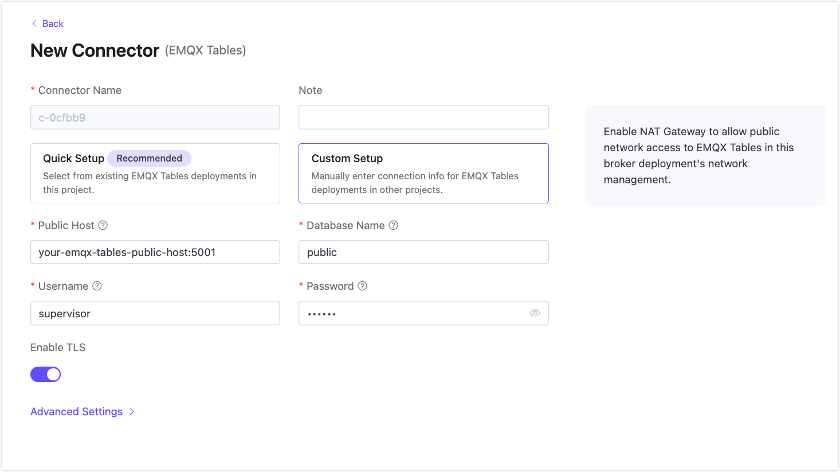Click the Username help icon

(x=97, y=286)
